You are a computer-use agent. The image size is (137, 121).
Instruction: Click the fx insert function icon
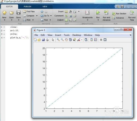tap(70, 12)
